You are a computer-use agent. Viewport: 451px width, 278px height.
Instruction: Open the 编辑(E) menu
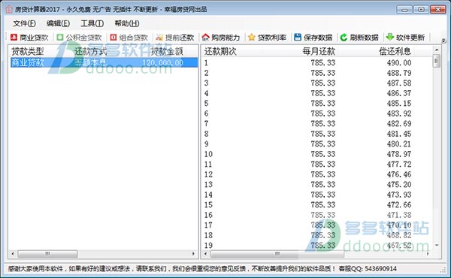click(x=58, y=23)
